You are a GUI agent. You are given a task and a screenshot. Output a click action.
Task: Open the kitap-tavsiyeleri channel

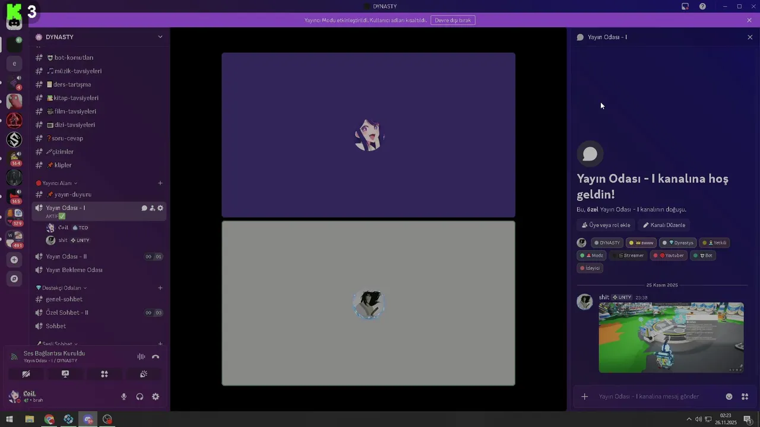(x=99, y=98)
